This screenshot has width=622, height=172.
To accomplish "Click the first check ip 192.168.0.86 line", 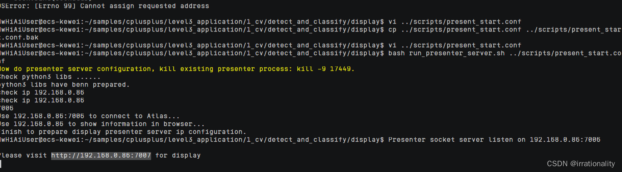I will point(42,92).
